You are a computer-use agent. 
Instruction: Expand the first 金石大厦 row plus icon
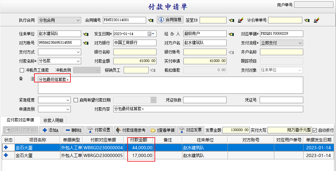[6, 147]
